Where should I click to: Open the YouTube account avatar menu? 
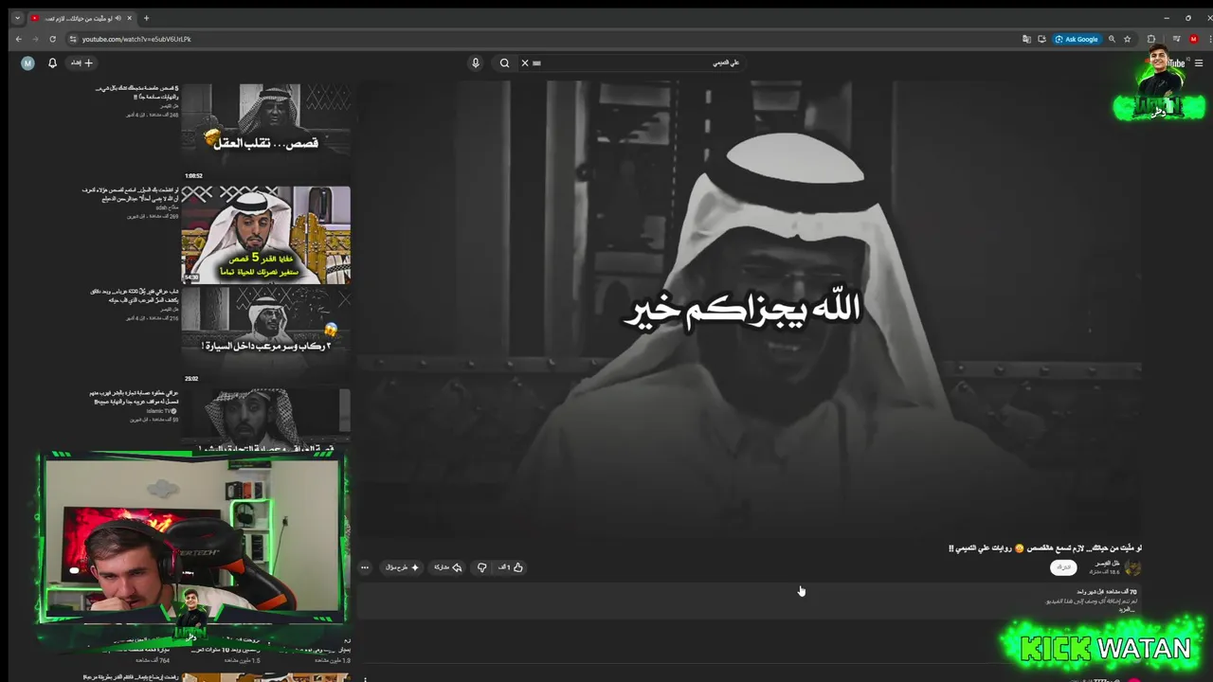27,63
